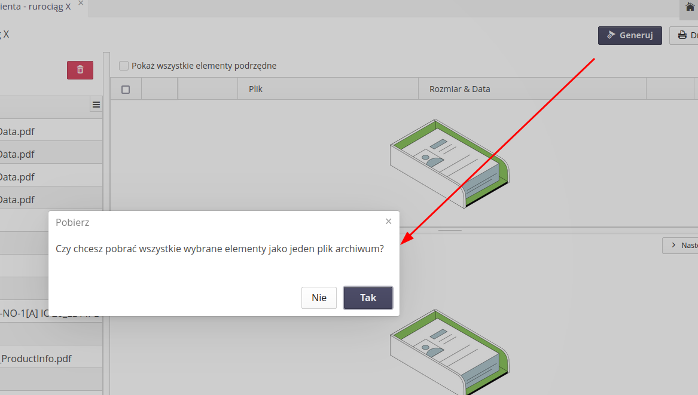This screenshot has width=698, height=395.
Task: Close the rurociąg X tab
Action: coord(81,4)
